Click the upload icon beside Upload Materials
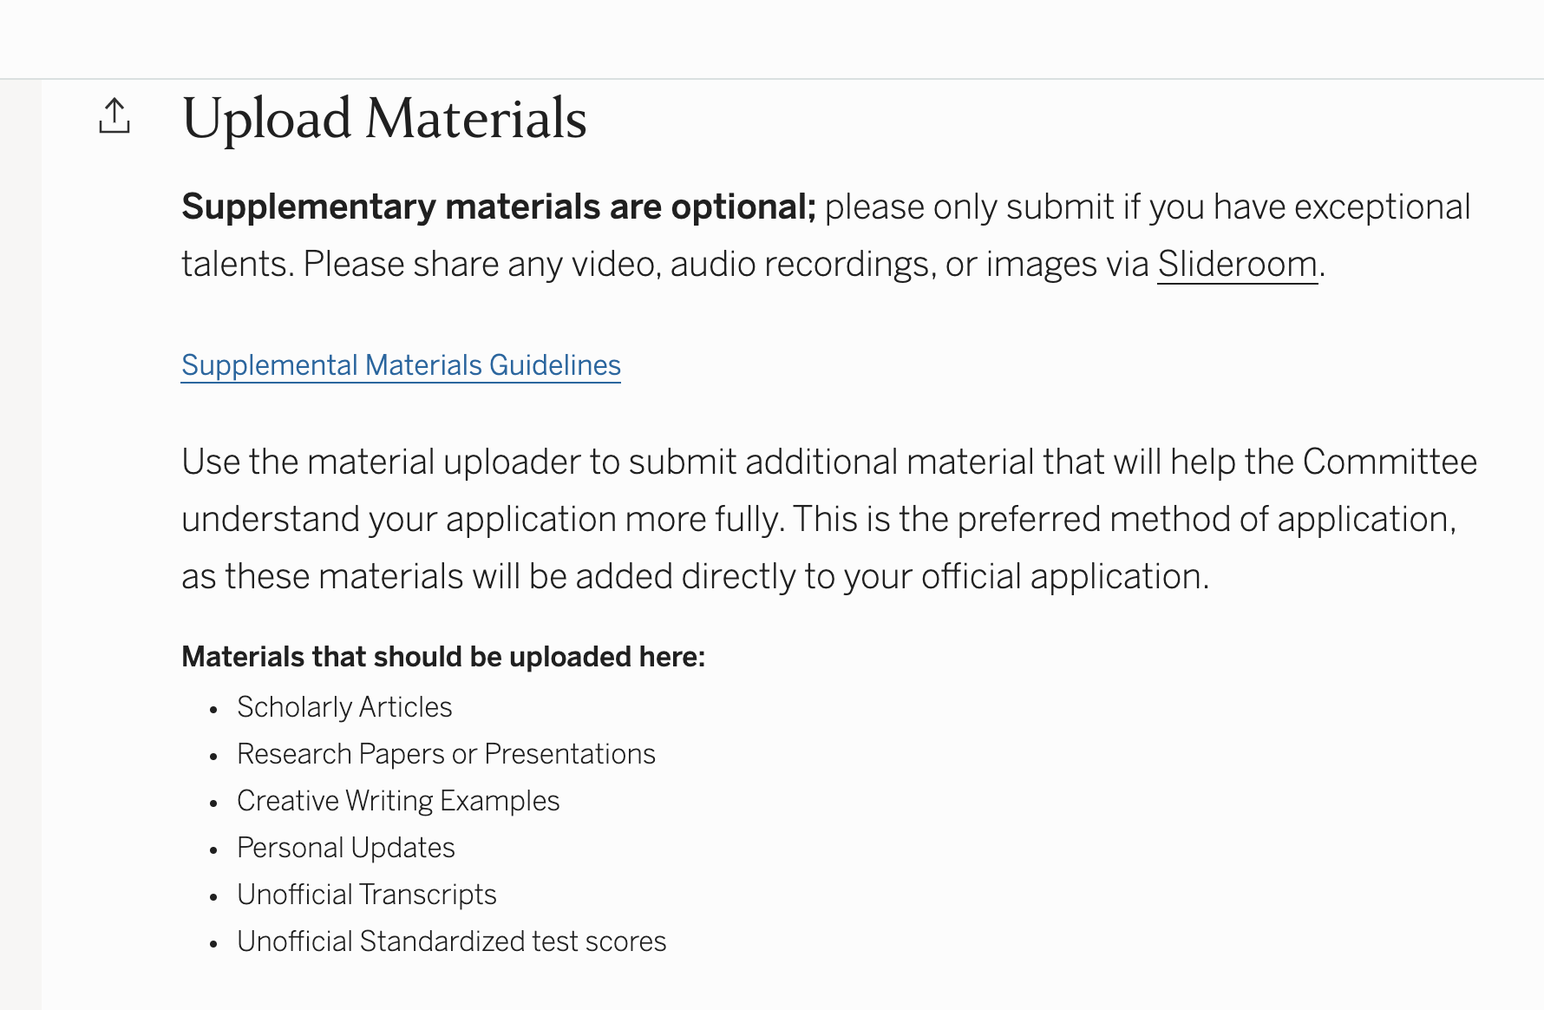The image size is (1544, 1010). (114, 116)
